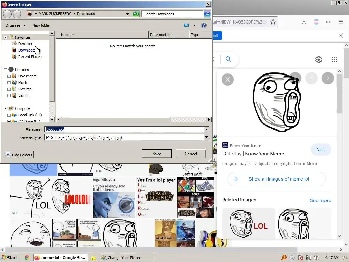This screenshot has height=262, width=349.
Task: Open the address path history dropdown
Action: click(127, 14)
